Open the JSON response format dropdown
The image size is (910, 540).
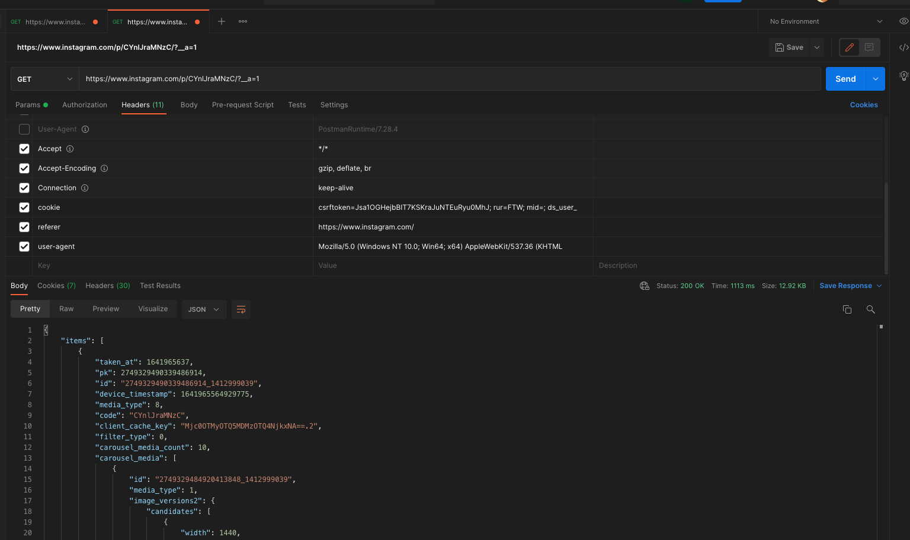(x=204, y=309)
